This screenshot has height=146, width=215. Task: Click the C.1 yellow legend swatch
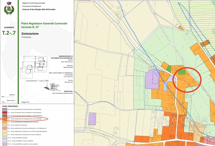point(4,134)
